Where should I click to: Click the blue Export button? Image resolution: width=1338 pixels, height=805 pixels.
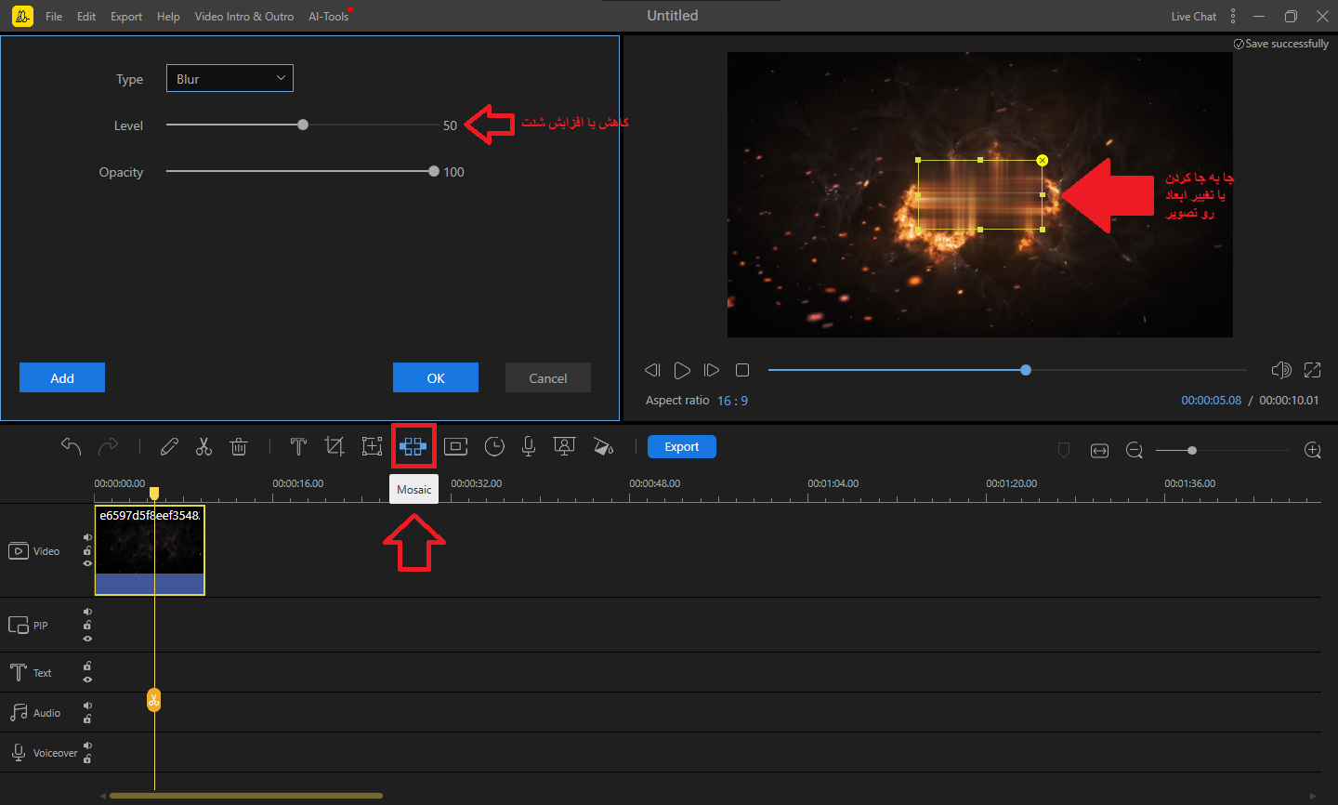682,447
